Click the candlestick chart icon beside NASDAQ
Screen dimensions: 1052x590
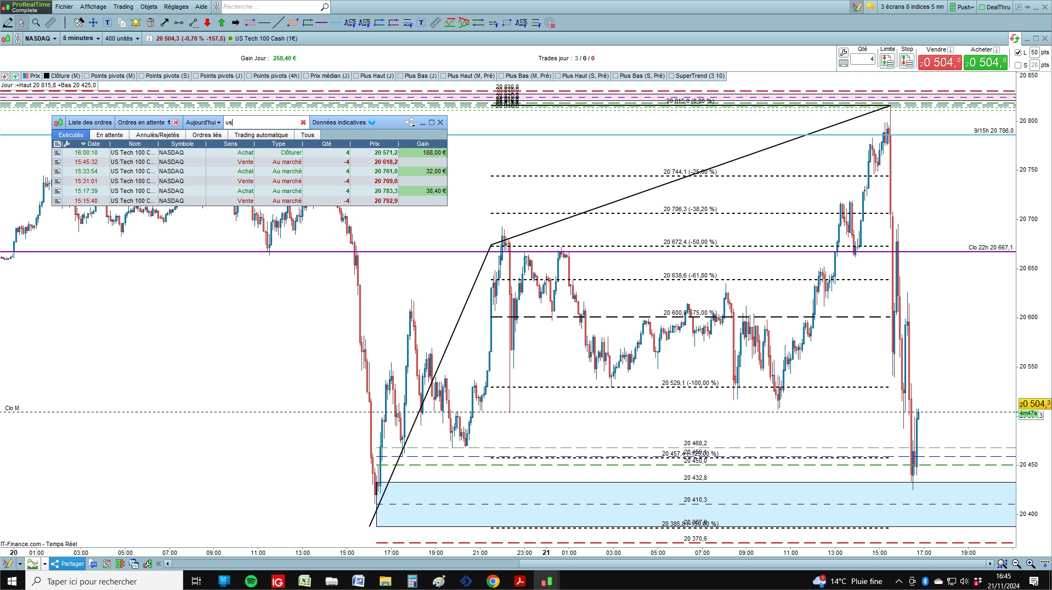(x=6, y=38)
